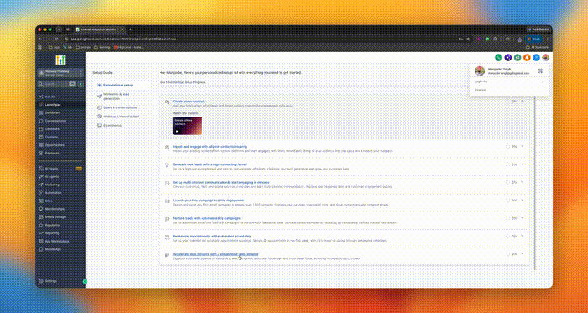
Task: Go to Calendars in the sidebar
Action: [52, 128]
